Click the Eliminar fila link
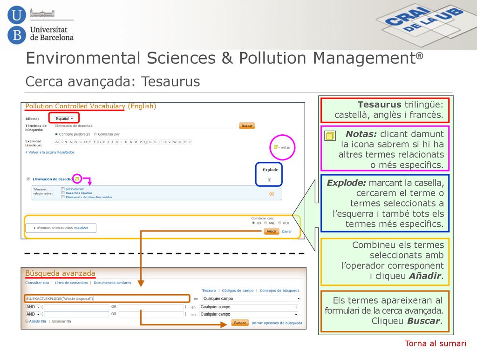The width and height of the screenshot is (477, 357). click(61, 321)
